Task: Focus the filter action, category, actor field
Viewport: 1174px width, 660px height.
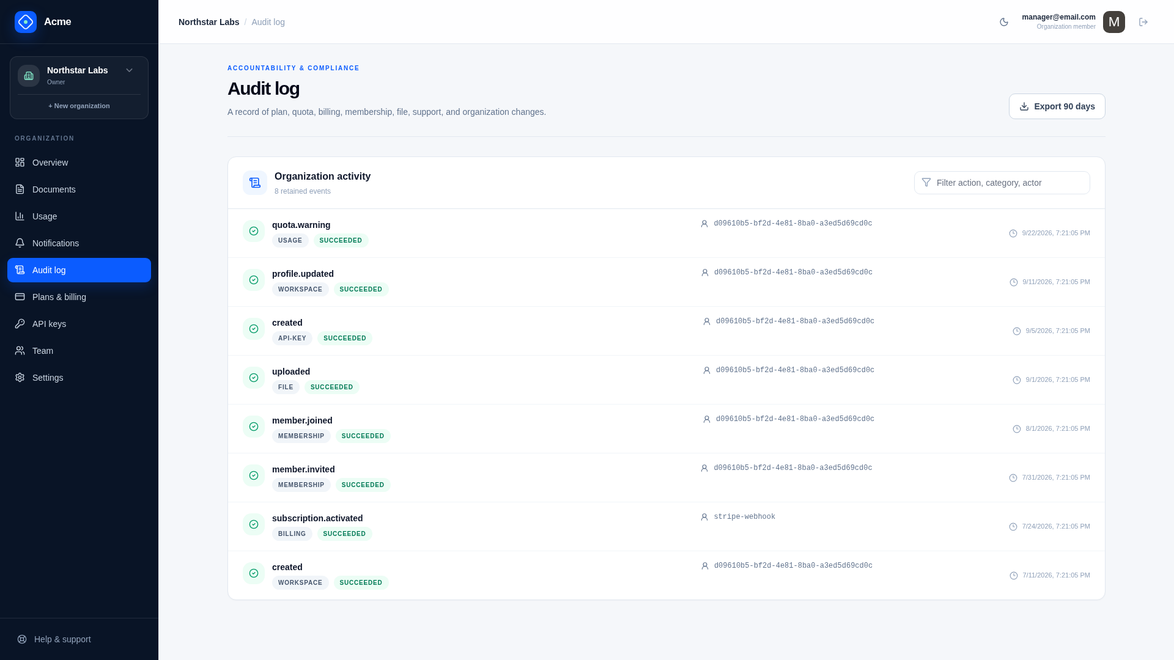Action: [1002, 183]
